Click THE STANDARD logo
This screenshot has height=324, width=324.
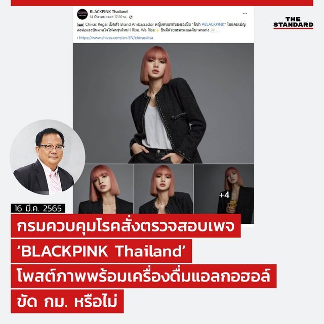coord(293,23)
